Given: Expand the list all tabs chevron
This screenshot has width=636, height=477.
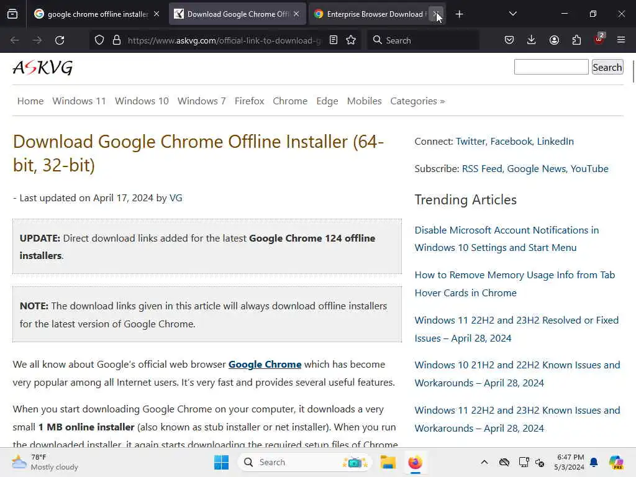Looking at the screenshot, I should click(512, 14).
